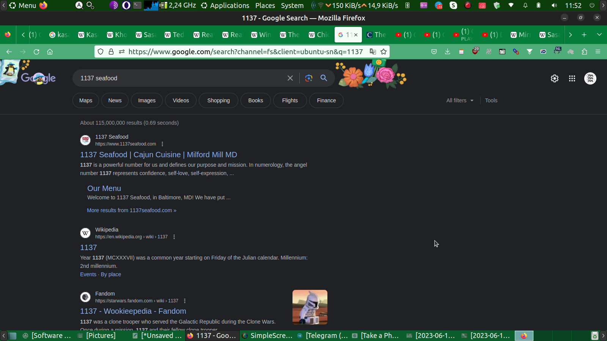List all open tabs
The image size is (607, 341).
(599, 35)
